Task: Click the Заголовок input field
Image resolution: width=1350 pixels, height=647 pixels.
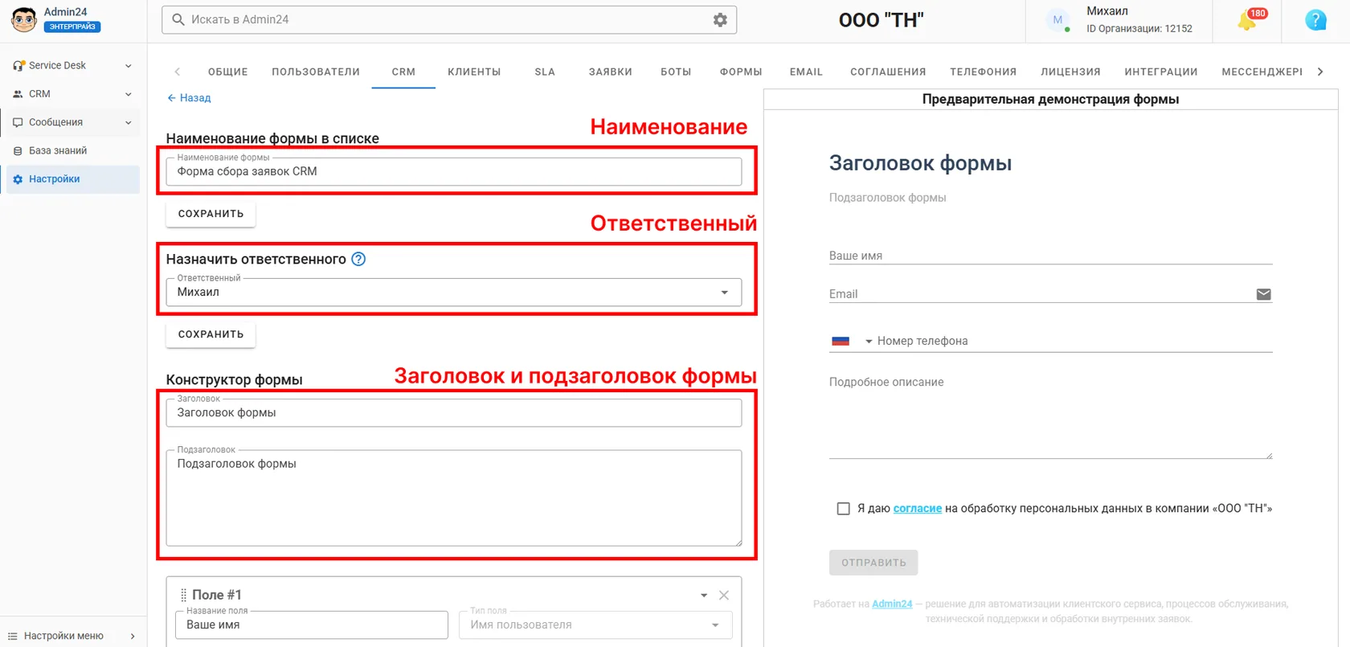Action: pyautogui.click(x=454, y=413)
